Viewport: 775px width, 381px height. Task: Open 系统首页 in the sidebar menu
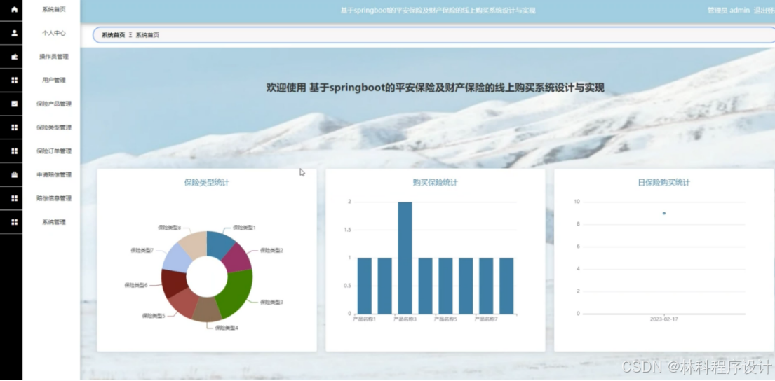pos(53,9)
